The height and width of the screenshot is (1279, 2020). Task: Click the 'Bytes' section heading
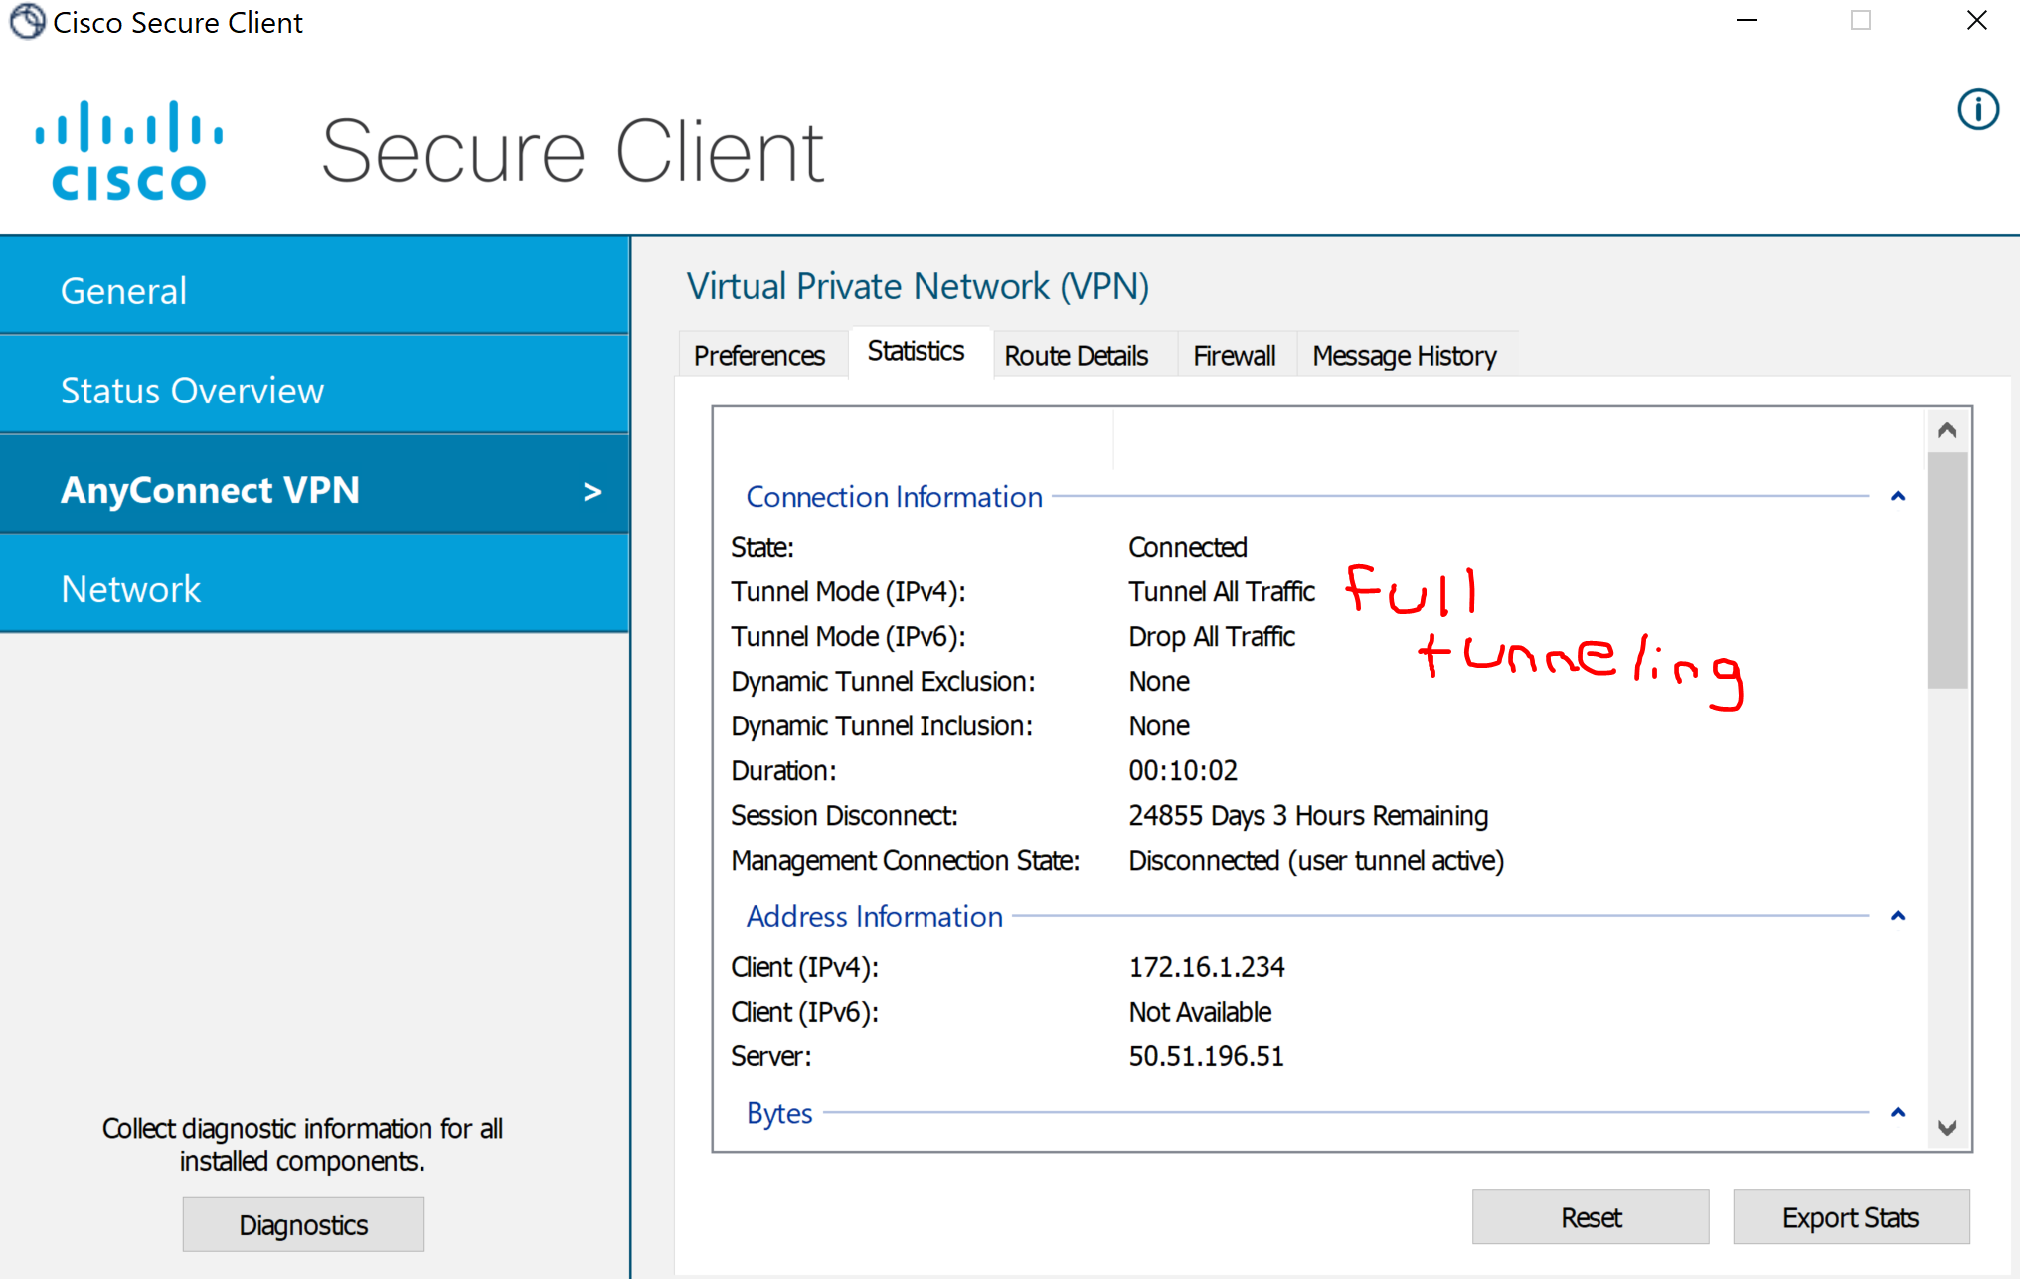click(779, 1113)
